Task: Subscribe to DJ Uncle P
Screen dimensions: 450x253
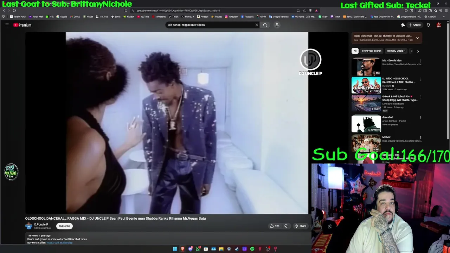Action: [x=64, y=226]
